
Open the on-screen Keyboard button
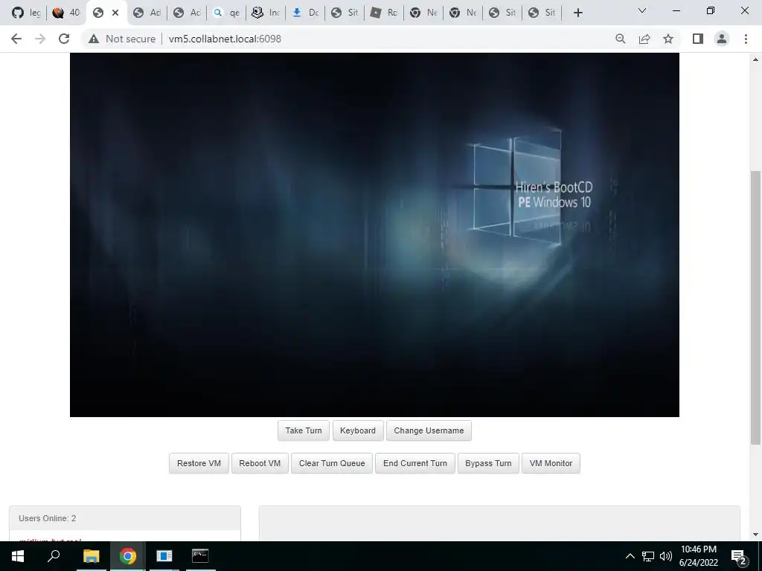pyautogui.click(x=358, y=430)
